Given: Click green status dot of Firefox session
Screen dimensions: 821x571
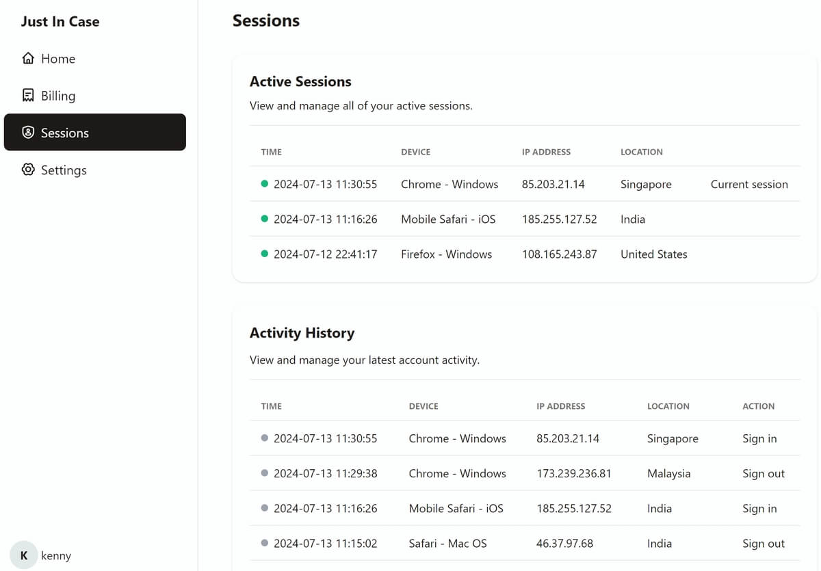Looking at the screenshot, I should (x=265, y=254).
